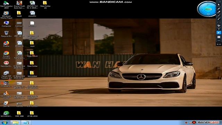Screen dimensions: 222x125
Task: Open Grand Theft Auto San shortcut
Action: point(19,5)
